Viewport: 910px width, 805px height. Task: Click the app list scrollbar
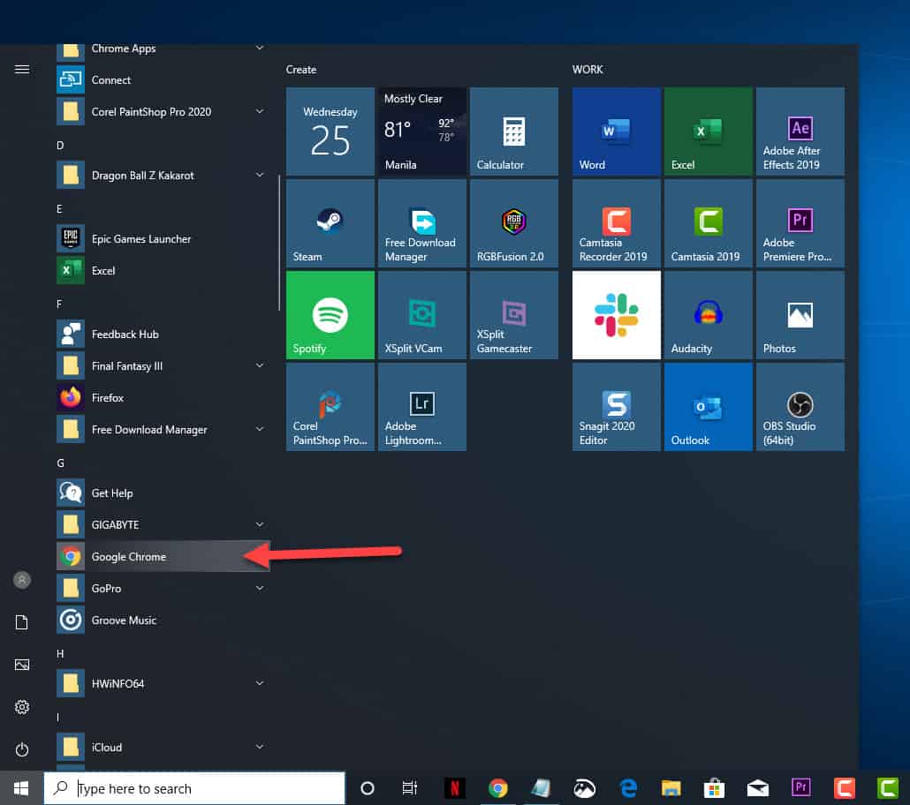pyautogui.click(x=279, y=243)
